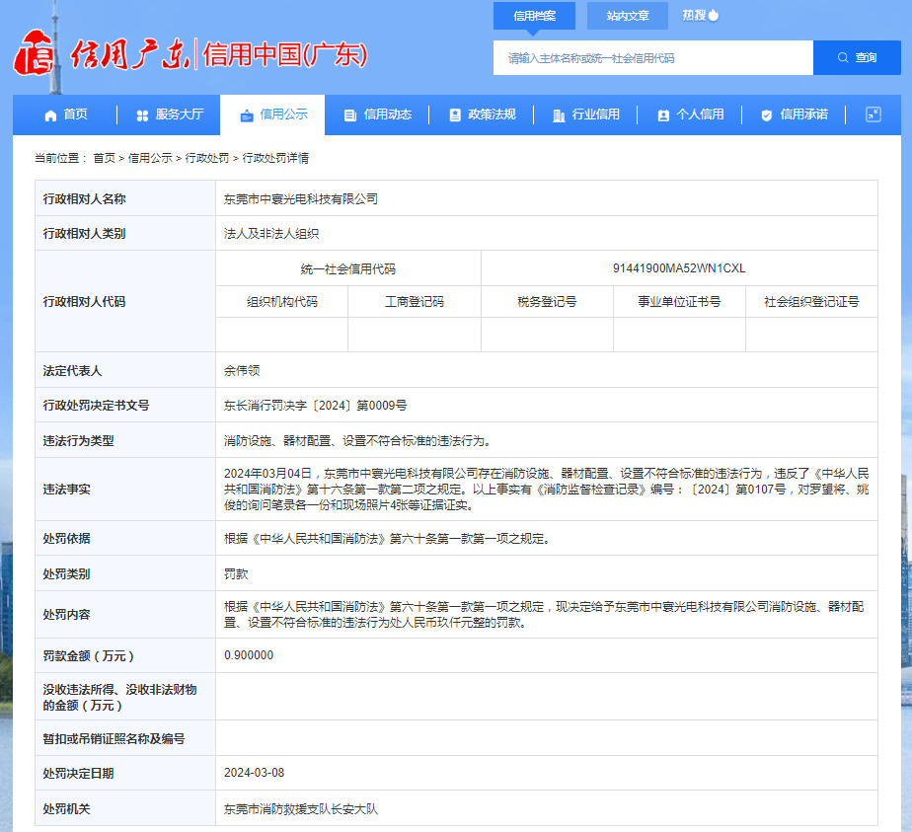This screenshot has width=912, height=832.
Task: Click the 罚款金额（万元） label
Action: (89, 656)
